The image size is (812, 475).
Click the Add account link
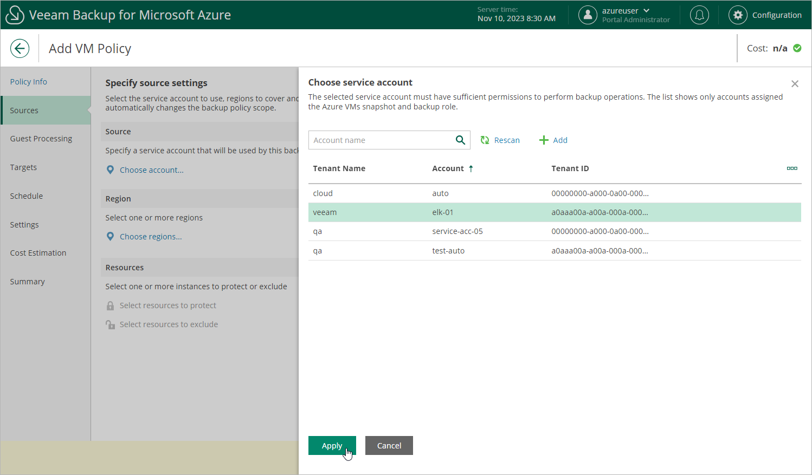tap(560, 140)
